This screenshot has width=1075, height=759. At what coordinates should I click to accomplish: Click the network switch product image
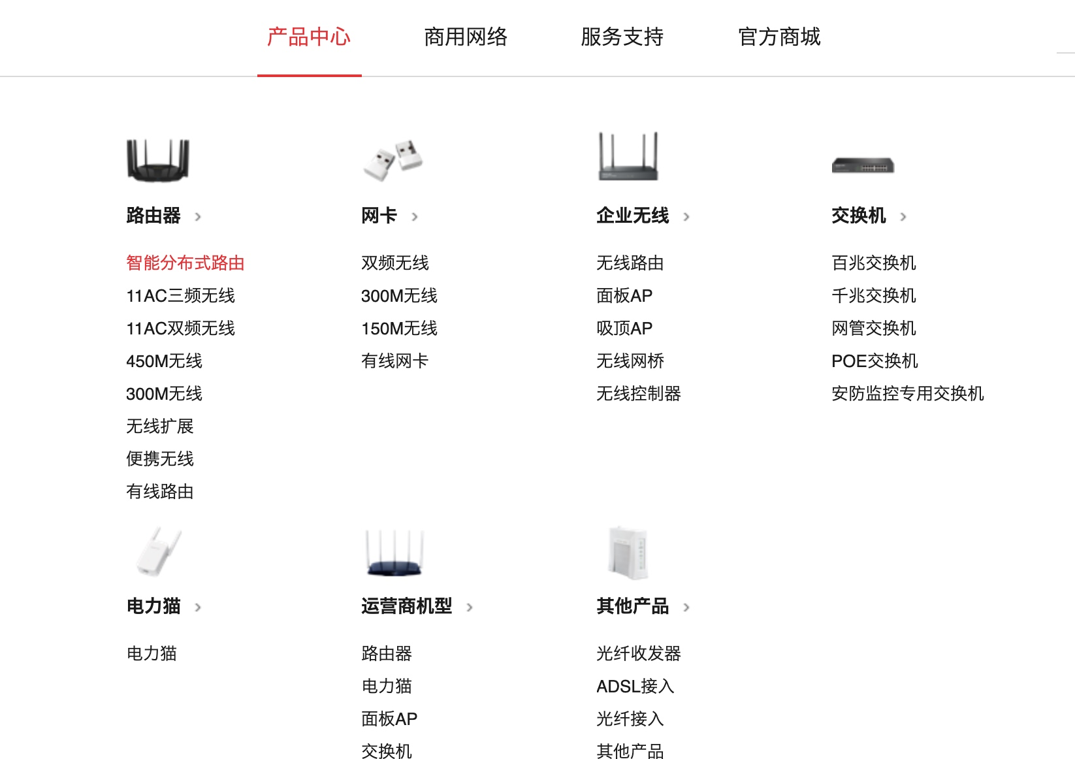863,165
